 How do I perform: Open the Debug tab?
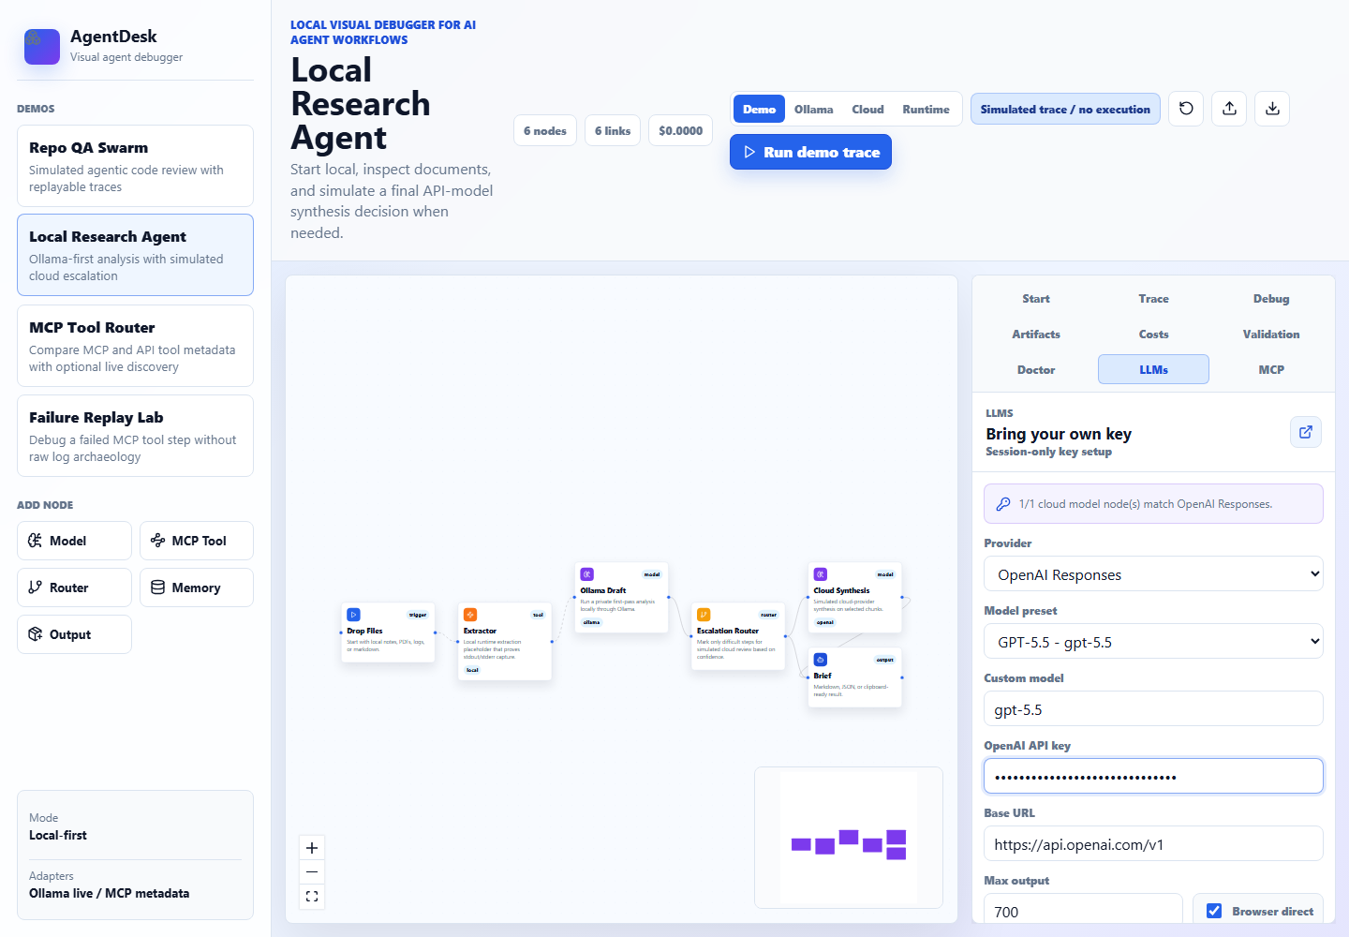pos(1271,299)
